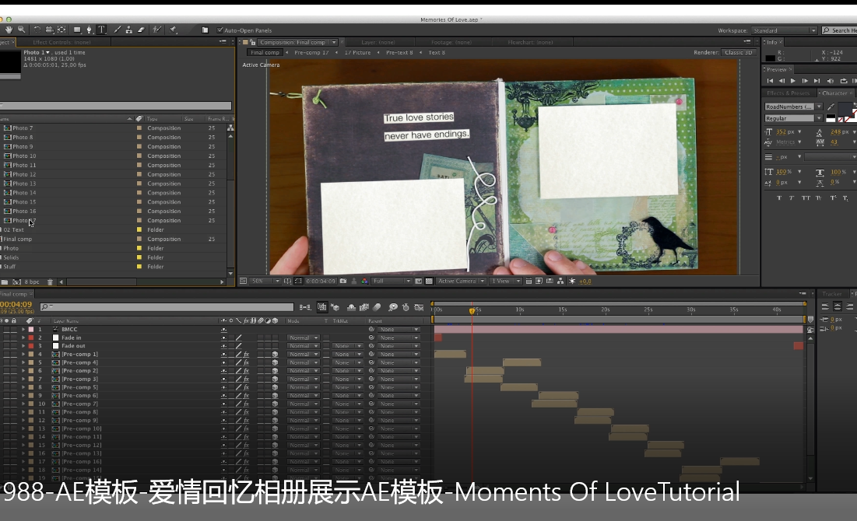The height and width of the screenshot is (521, 857).
Task: Open the Workspace Standard dropdown
Action: (x=785, y=30)
